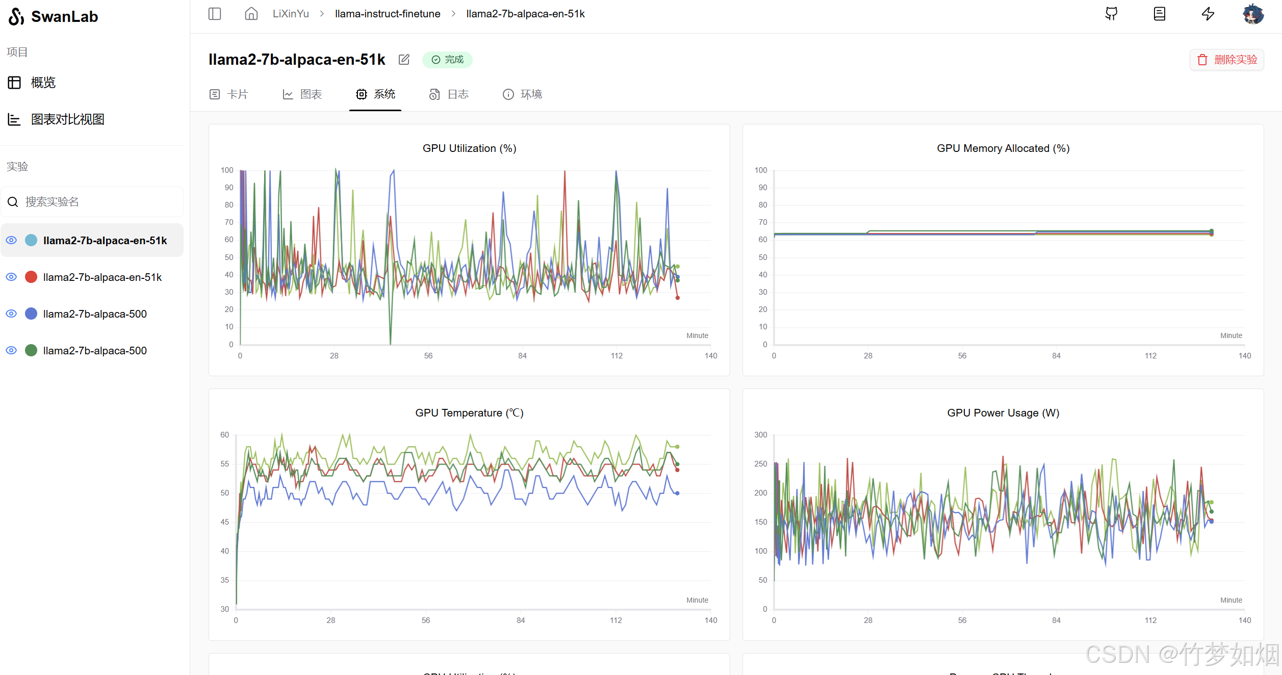Open the 环境 tab
1282x675 pixels.
point(522,94)
